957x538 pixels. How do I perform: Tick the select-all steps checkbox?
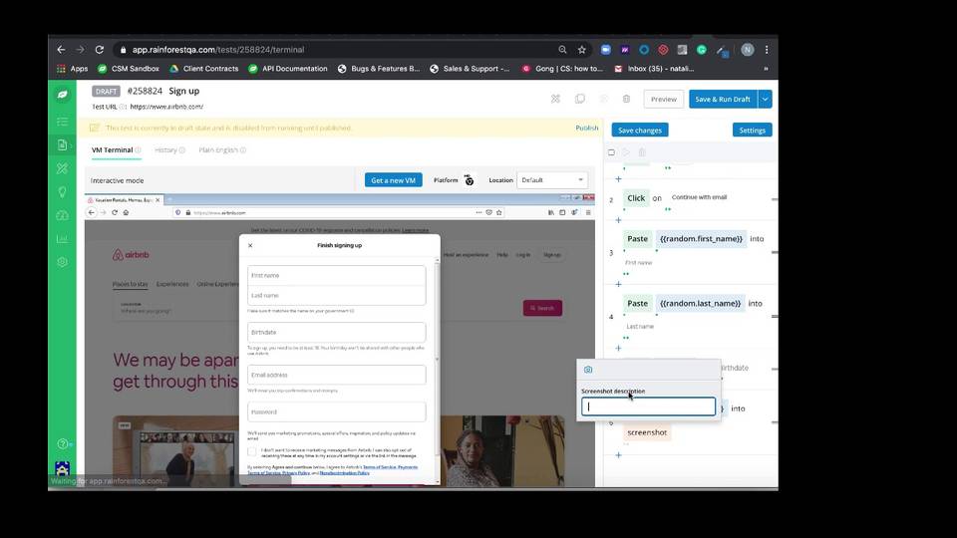611,152
